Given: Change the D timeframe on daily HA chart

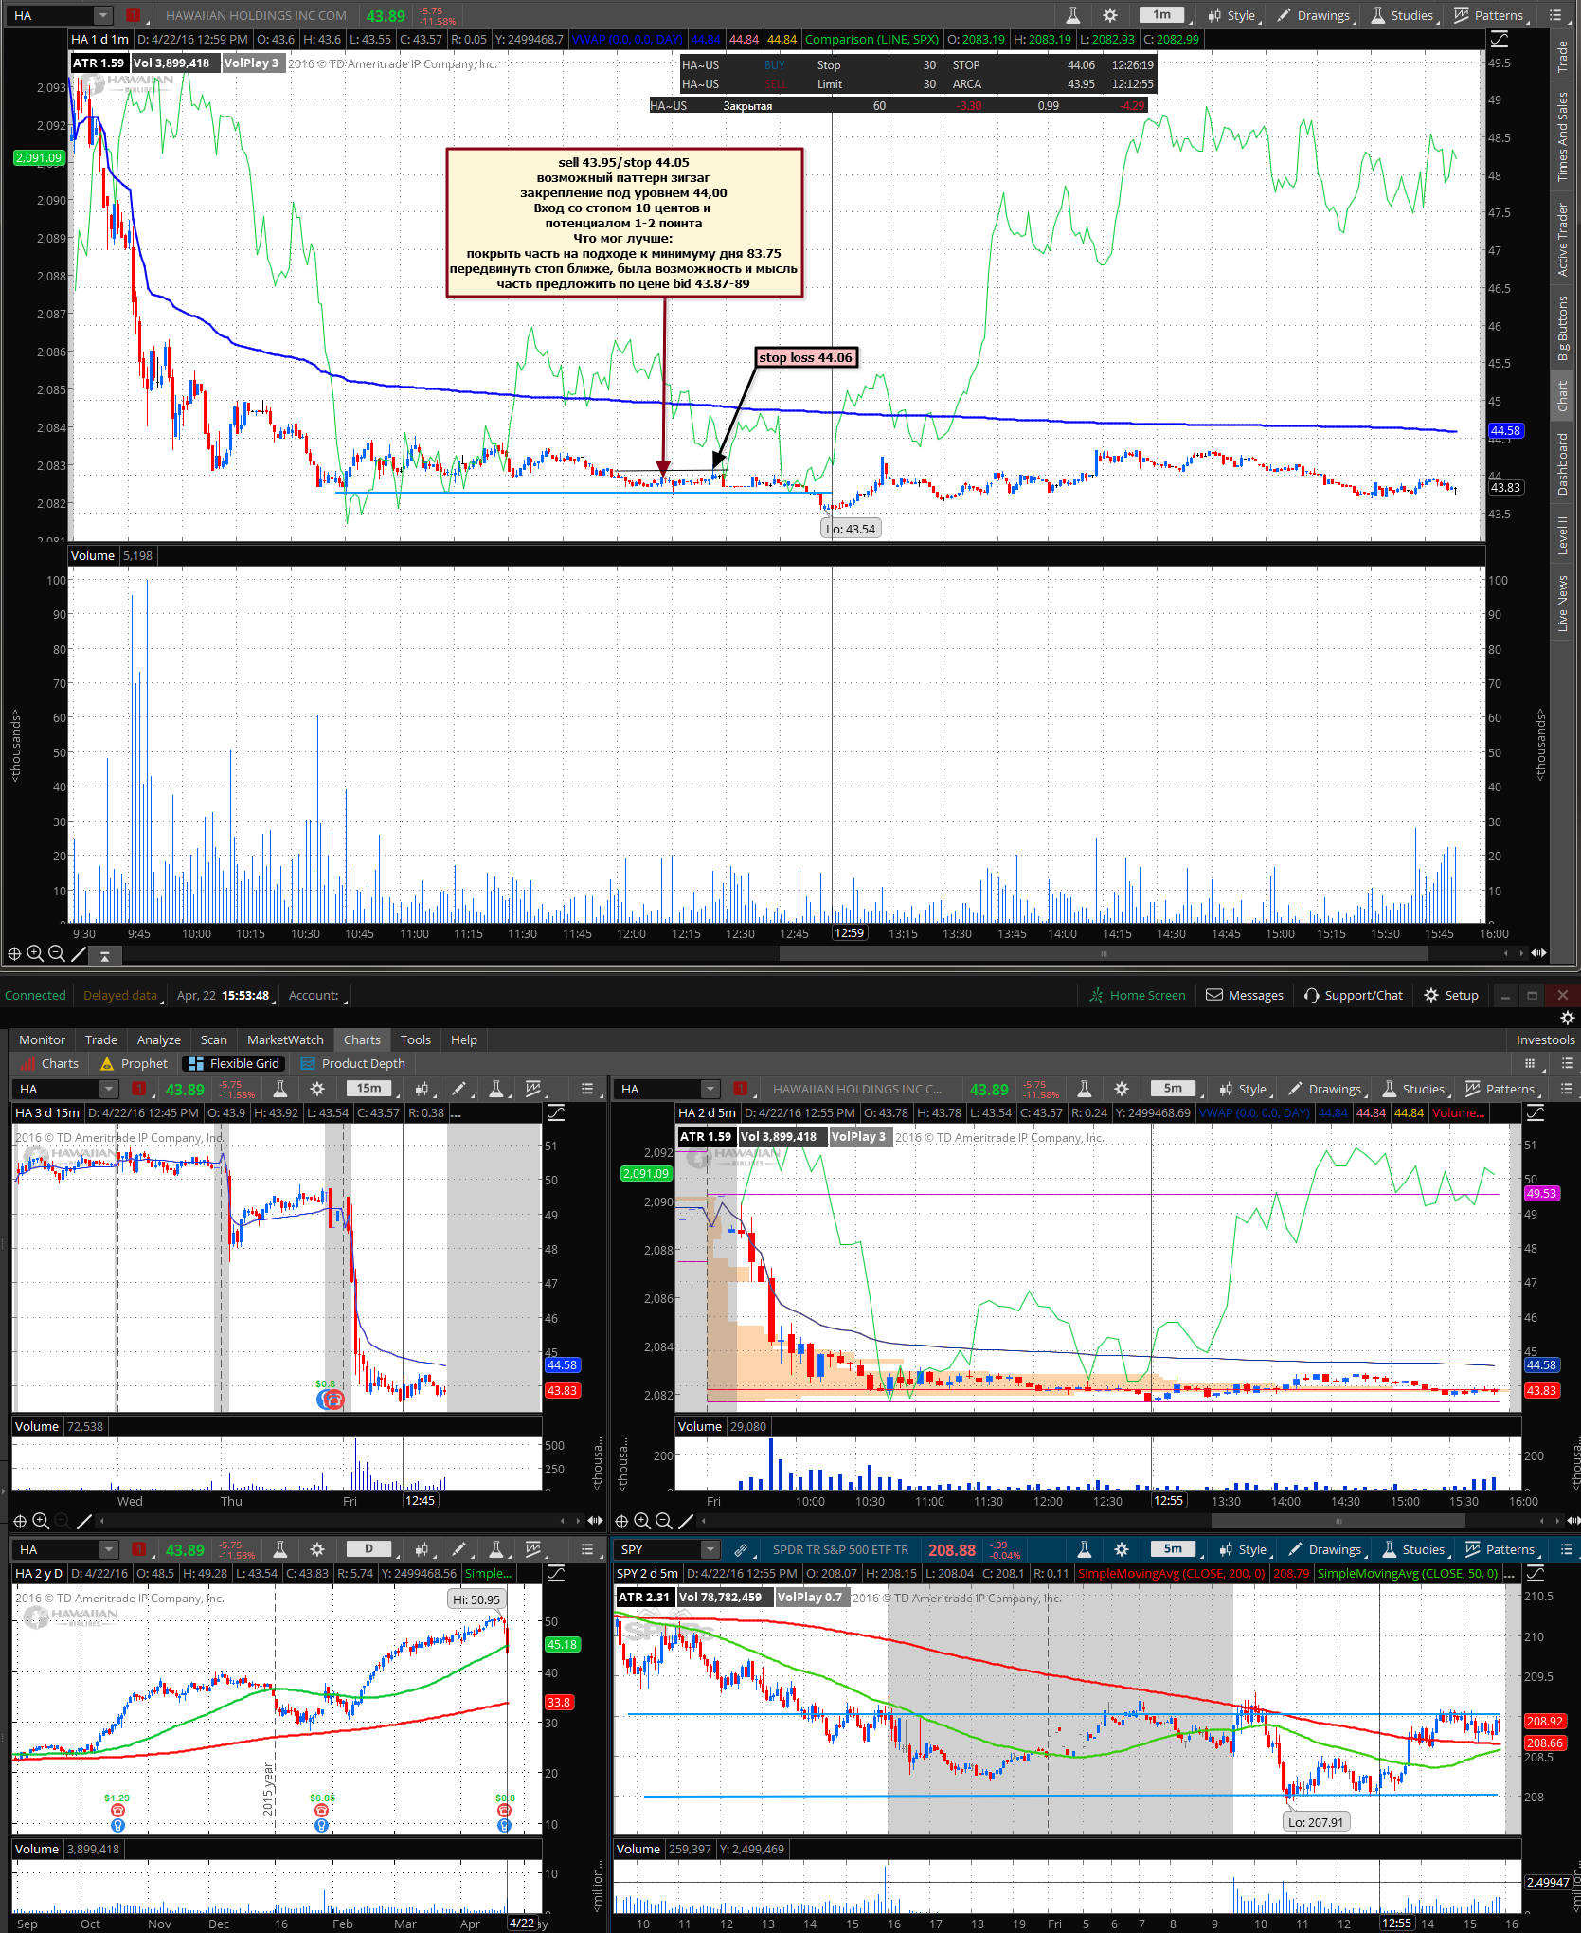Looking at the screenshot, I should pyautogui.click(x=368, y=1549).
